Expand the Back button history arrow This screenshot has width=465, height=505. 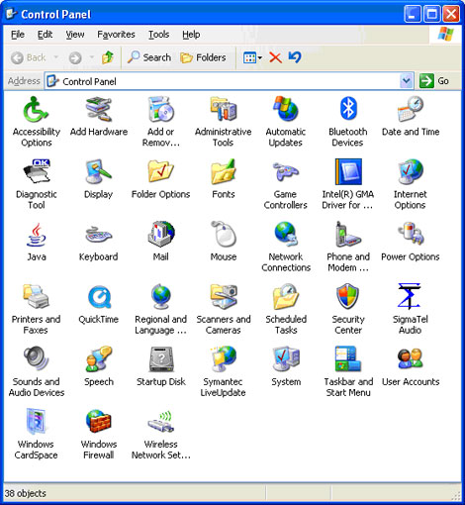[x=55, y=57]
